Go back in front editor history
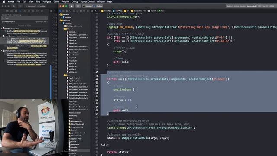Screen dimensions: 277x156 click(96, 11)
